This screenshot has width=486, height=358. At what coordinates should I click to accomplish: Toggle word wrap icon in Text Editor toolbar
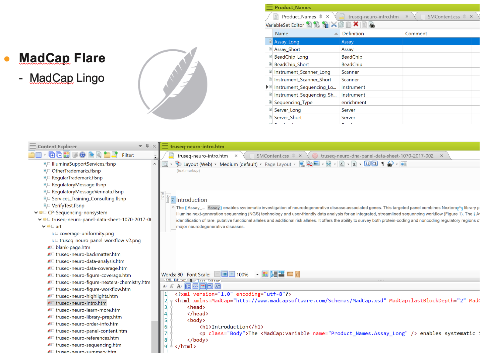click(210, 286)
